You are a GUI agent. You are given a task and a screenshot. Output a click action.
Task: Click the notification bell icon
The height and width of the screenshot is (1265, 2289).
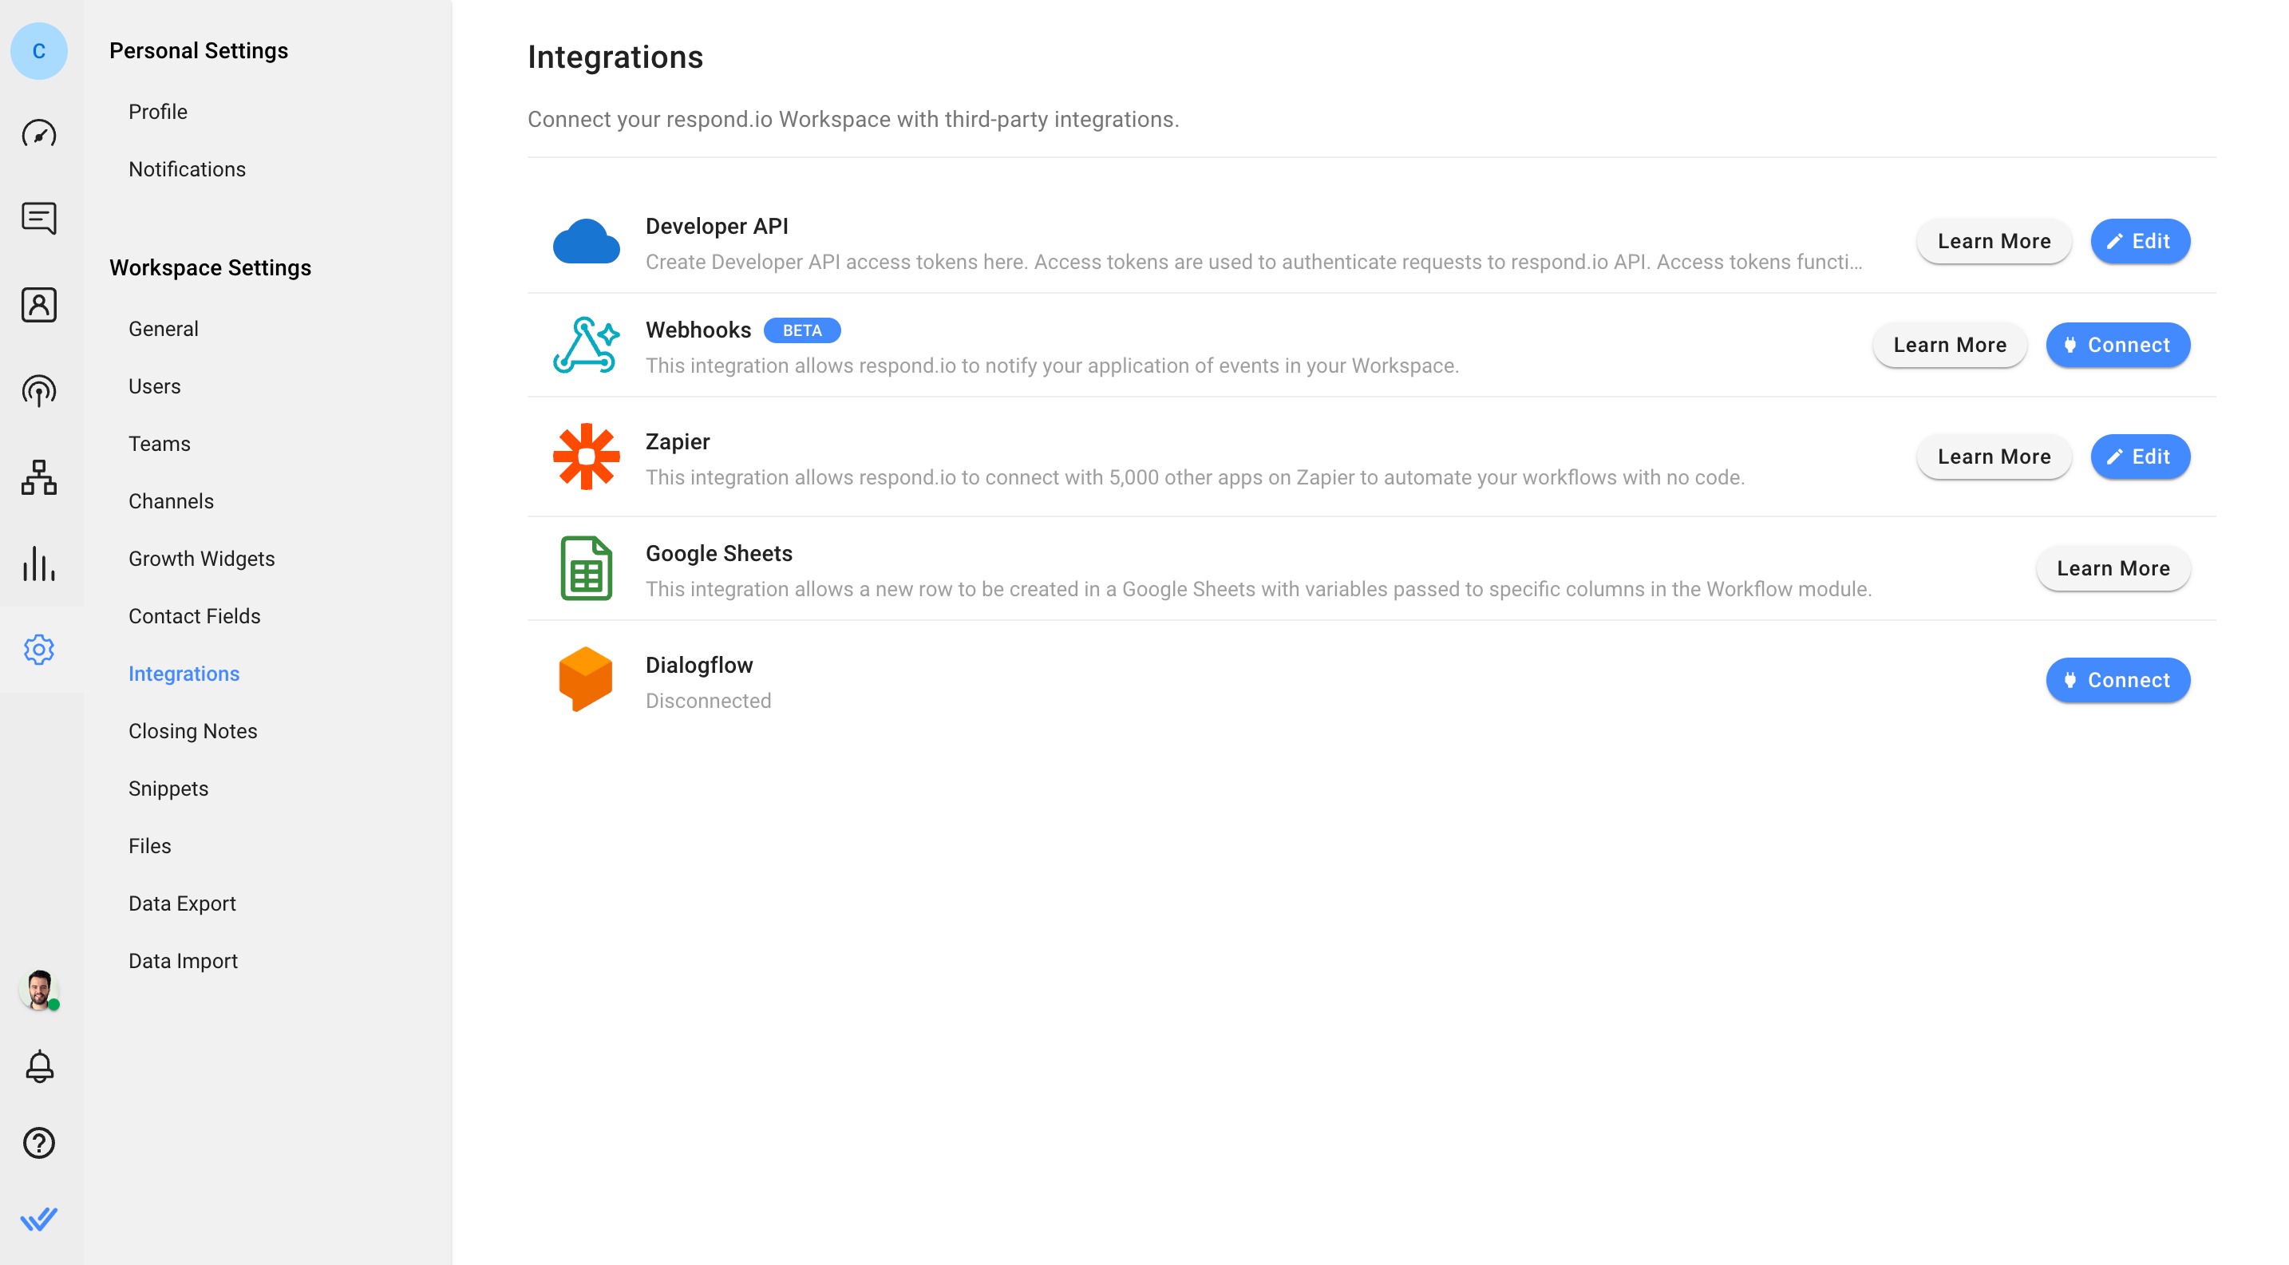click(41, 1067)
